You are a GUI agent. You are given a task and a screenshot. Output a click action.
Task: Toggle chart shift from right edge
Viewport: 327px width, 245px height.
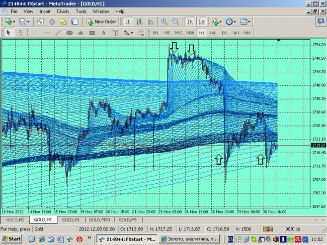click(x=202, y=22)
